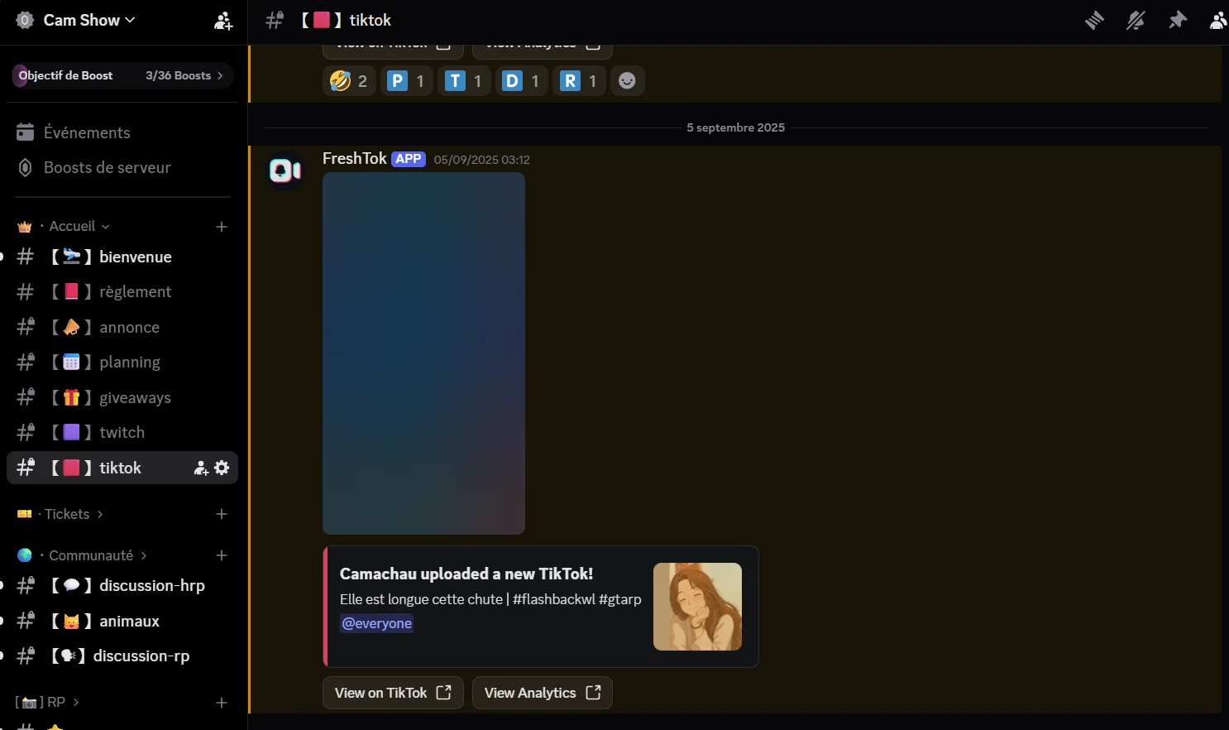Open the animaux channel
Image resolution: width=1229 pixels, height=730 pixels.
coord(122,621)
